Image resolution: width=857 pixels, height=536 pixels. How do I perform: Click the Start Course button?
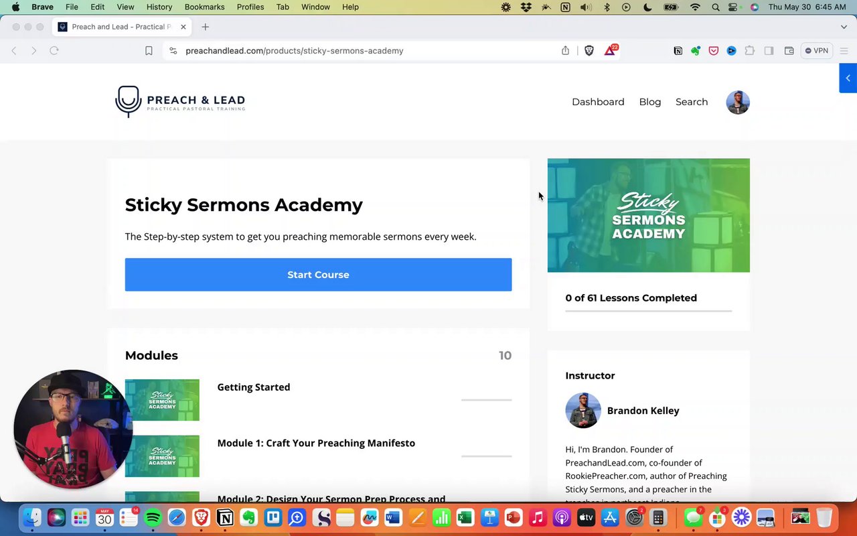[x=318, y=275]
